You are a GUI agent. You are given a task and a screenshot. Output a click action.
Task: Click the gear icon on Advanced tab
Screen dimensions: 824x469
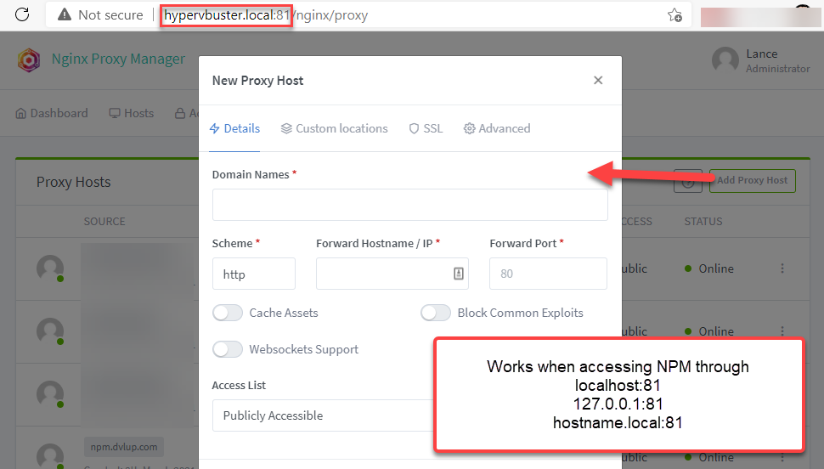[x=469, y=128]
